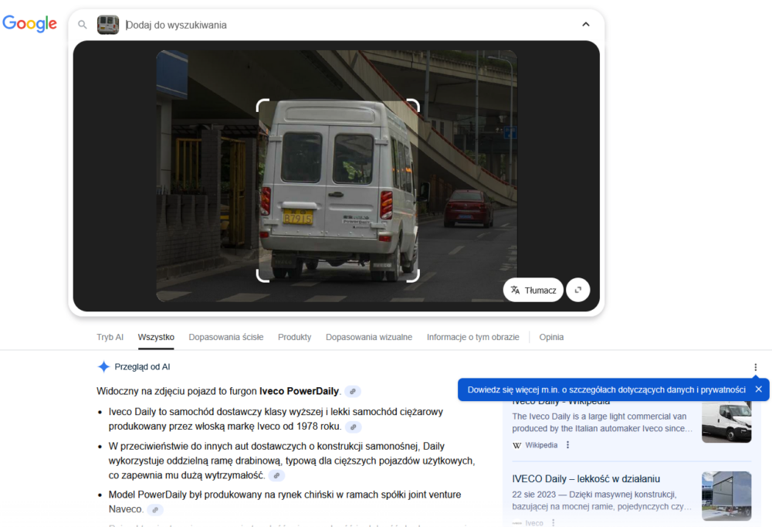Select the Produkty tab

(x=294, y=337)
